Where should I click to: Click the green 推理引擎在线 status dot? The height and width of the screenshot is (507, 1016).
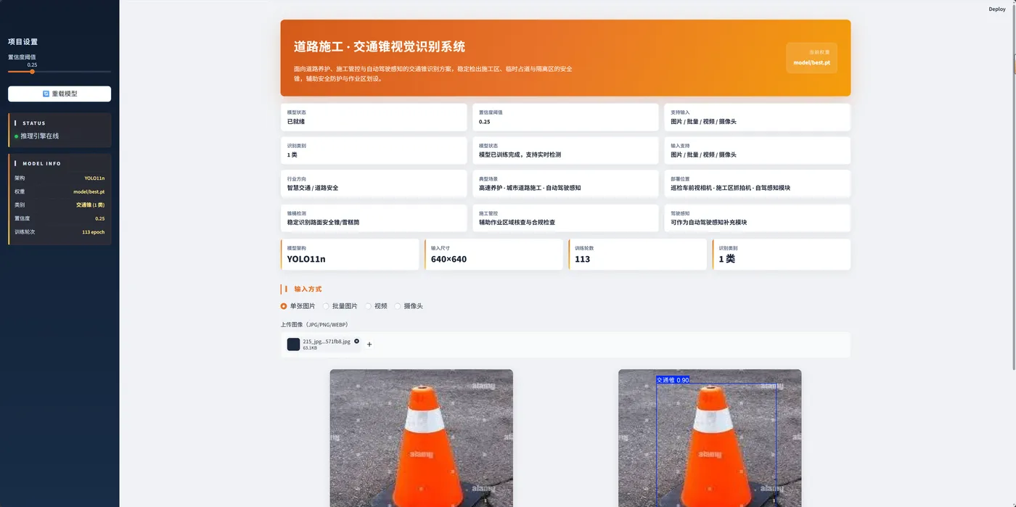click(x=16, y=136)
